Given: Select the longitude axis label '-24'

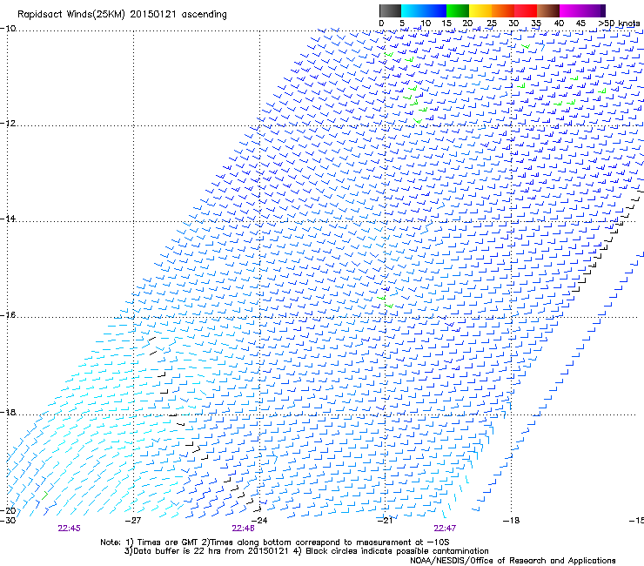Looking at the screenshot, I should (259, 521).
